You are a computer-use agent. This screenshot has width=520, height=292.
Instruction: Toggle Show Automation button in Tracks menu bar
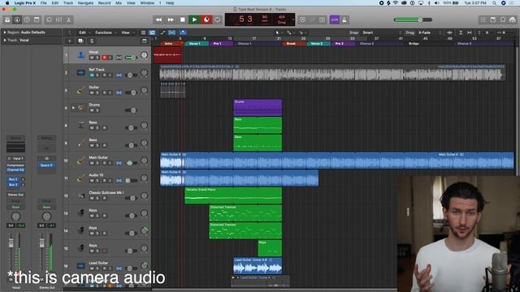click(162, 32)
